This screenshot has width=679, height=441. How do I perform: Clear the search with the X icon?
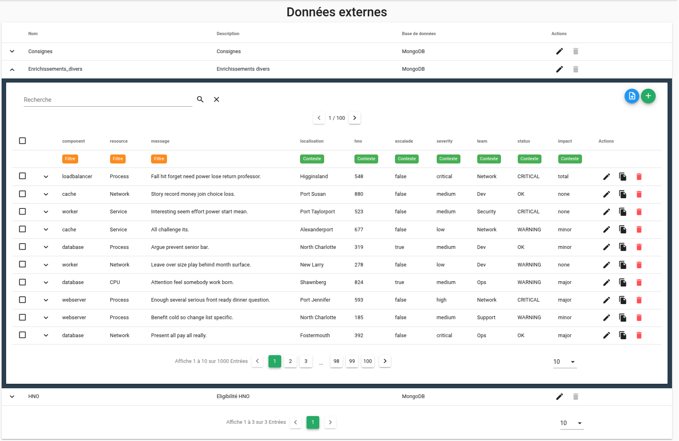tap(217, 99)
